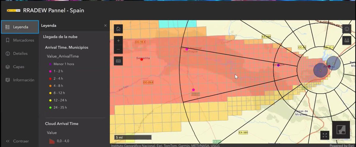Click the Almaraz municipality marker
The height and width of the screenshot is (147, 356).
[329, 66]
